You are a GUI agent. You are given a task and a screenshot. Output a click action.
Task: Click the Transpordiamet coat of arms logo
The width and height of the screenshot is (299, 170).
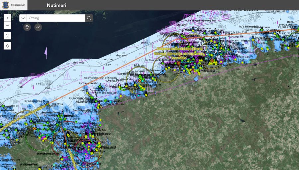click(6, 5)
